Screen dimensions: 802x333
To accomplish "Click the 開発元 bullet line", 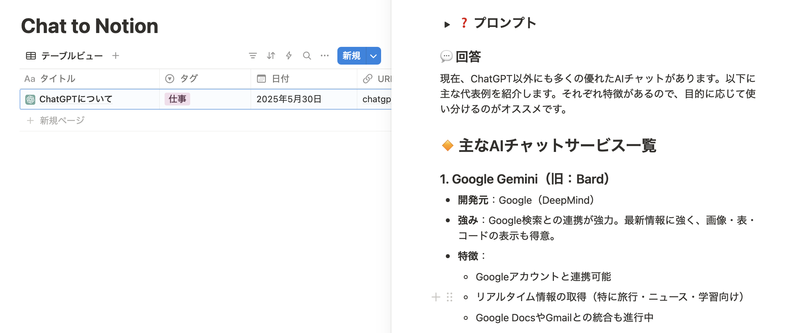I will click(526, 200).
